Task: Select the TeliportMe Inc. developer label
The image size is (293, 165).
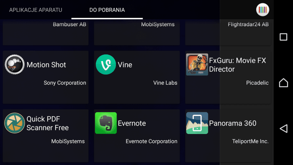Action: 250,141
